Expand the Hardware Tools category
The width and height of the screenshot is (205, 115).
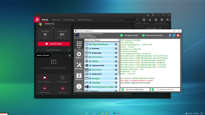90,65
